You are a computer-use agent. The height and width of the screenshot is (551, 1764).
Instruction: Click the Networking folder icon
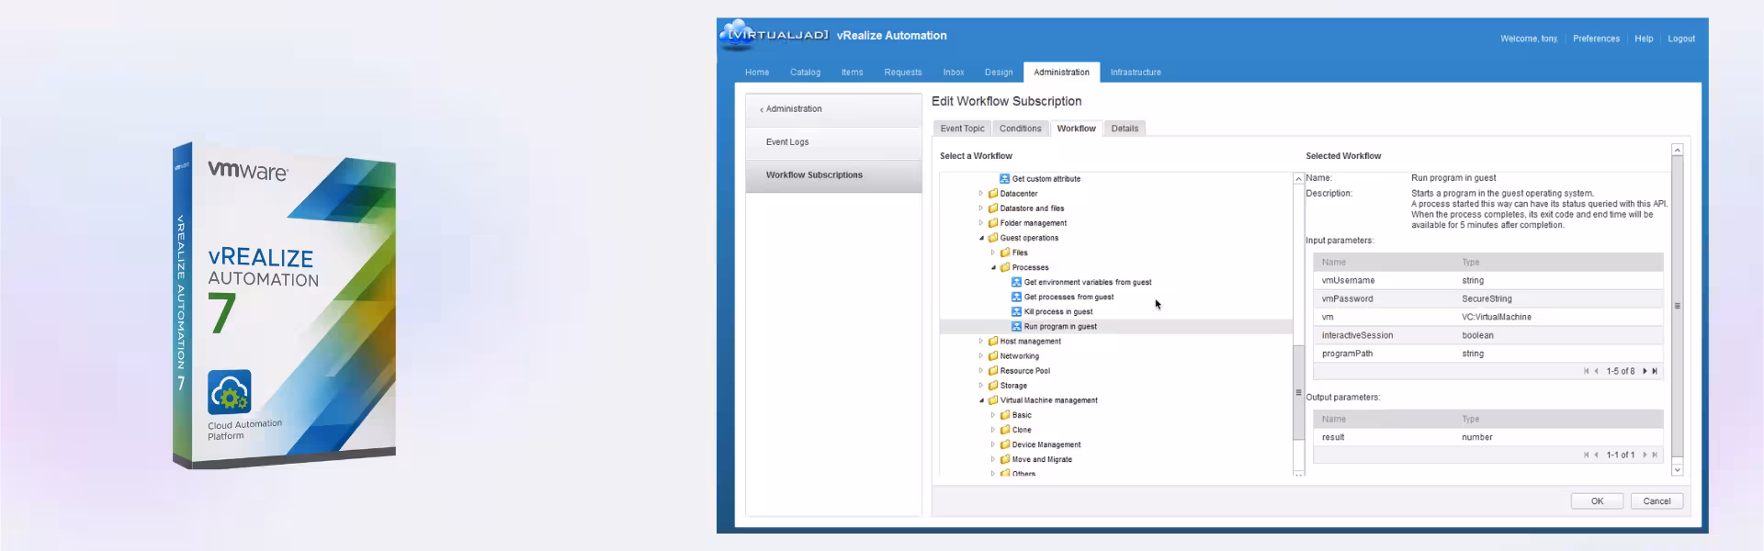coord(992,355)
